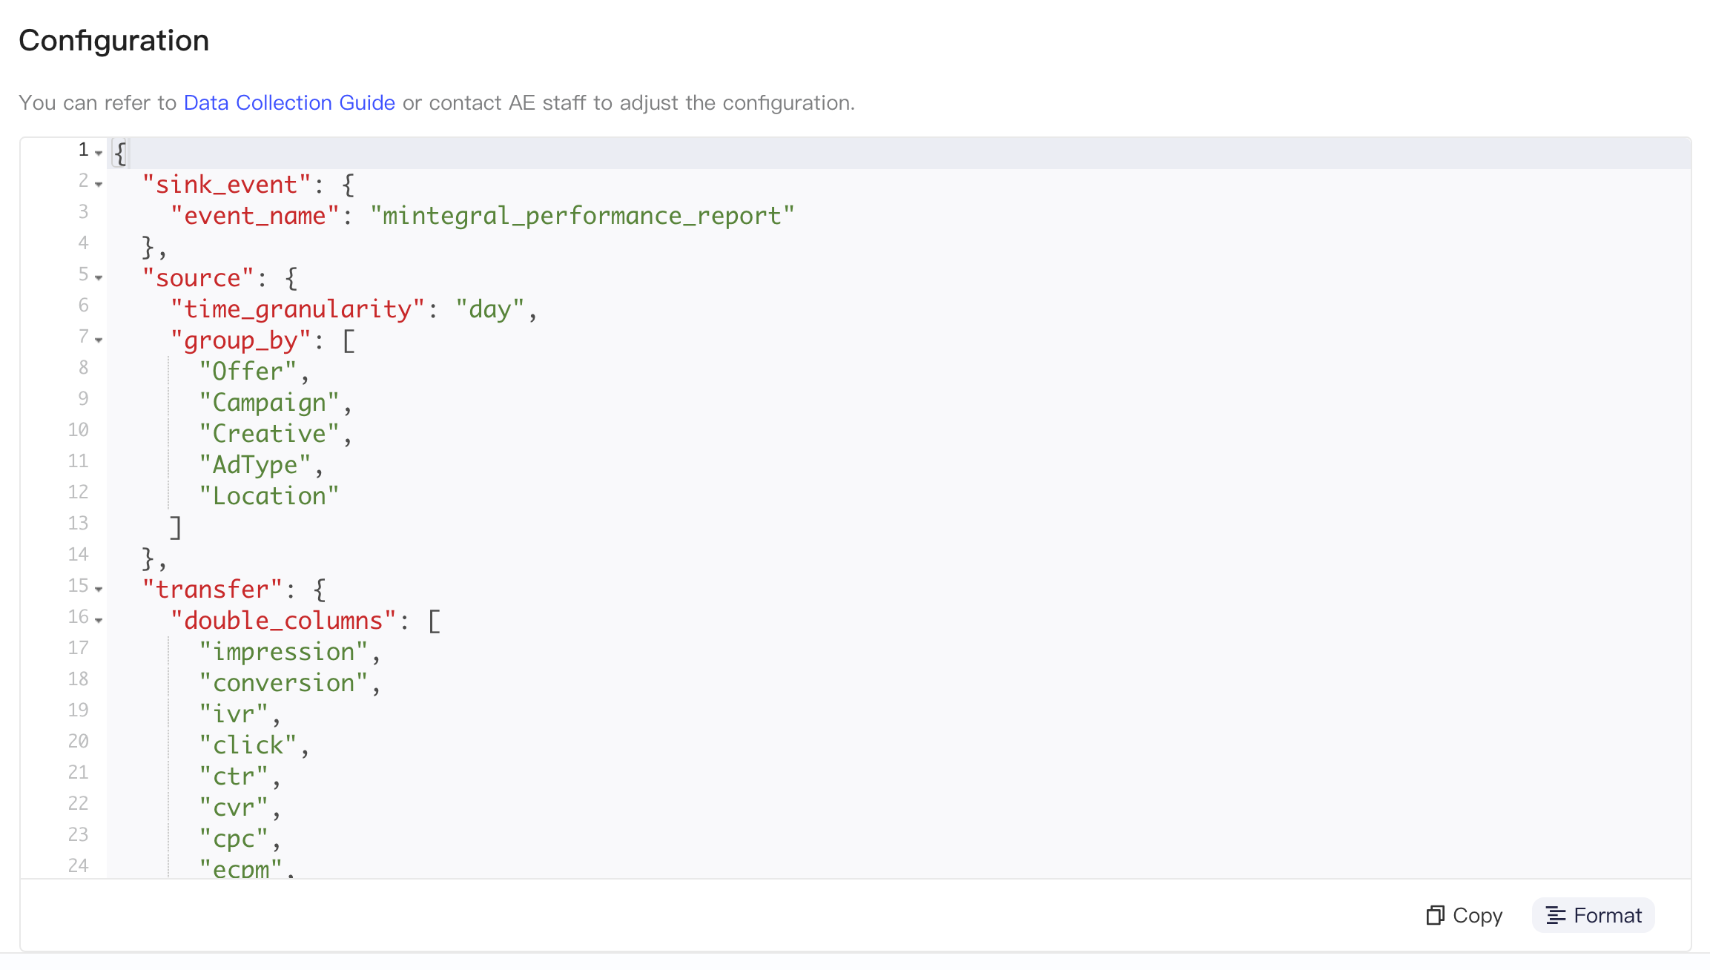
Task: Click the "Location" entry in group_by
Action: click(269, 496)
